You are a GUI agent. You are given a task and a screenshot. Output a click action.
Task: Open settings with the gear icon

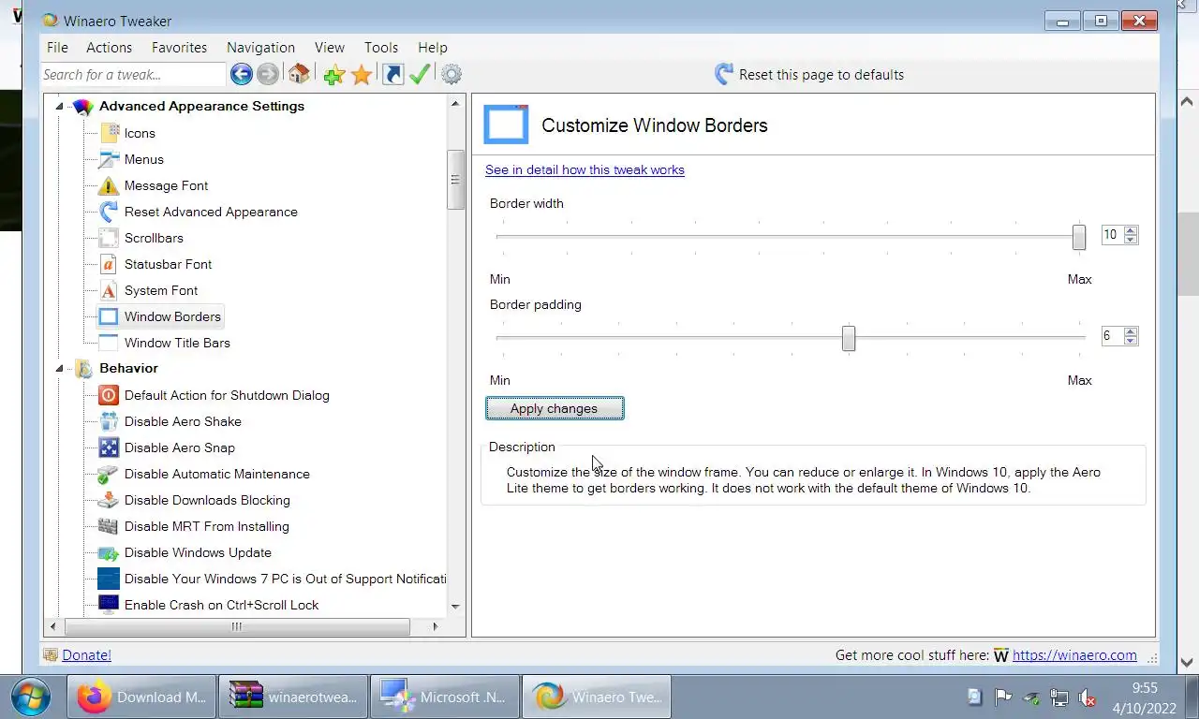(x=451, y=74)
